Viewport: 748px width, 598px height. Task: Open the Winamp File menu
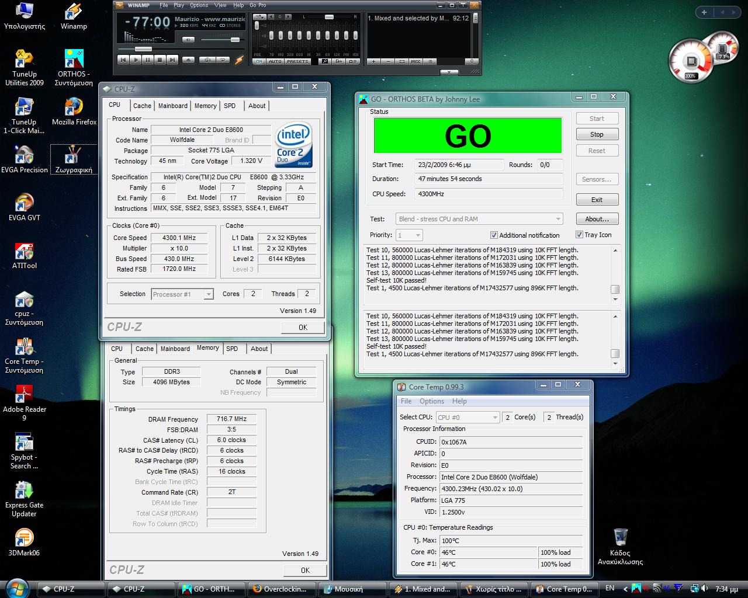tap(164, 5)
